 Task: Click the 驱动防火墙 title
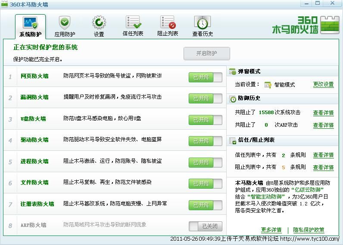pyautogui.click(x=34, y=140)
